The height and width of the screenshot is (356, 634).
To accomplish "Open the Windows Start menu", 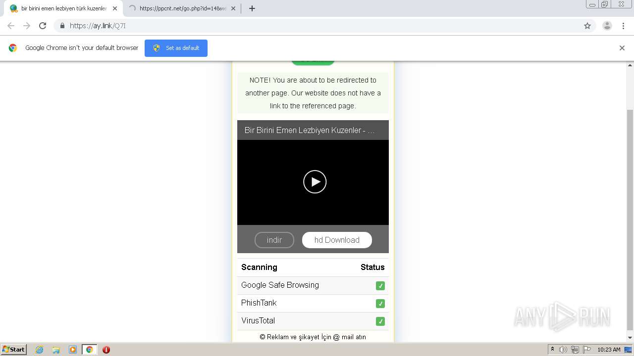I will tap(14, 350).
